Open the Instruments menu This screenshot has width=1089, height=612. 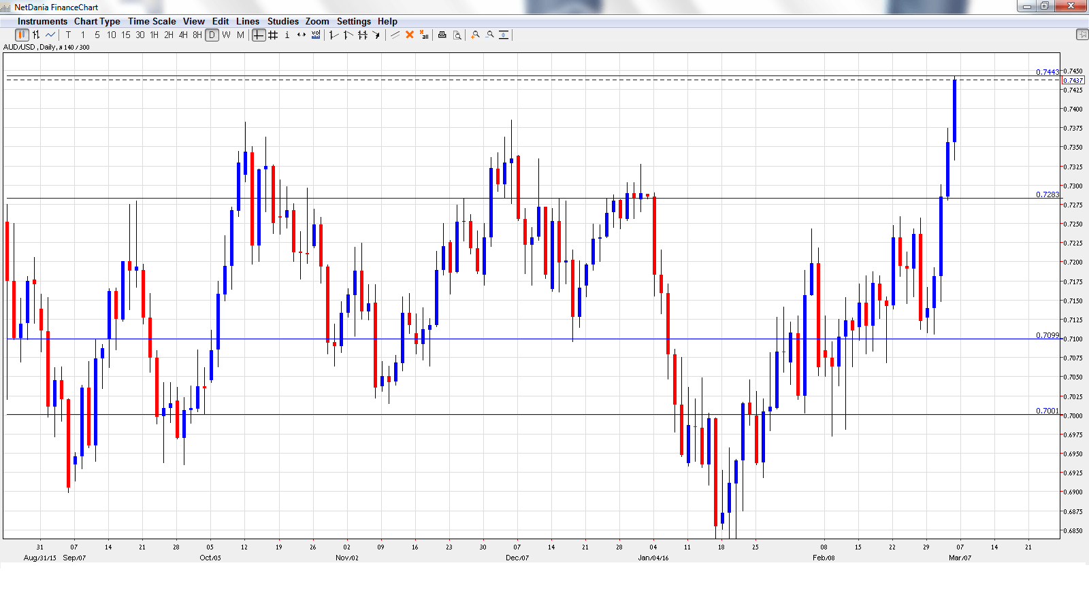[42, 21]
